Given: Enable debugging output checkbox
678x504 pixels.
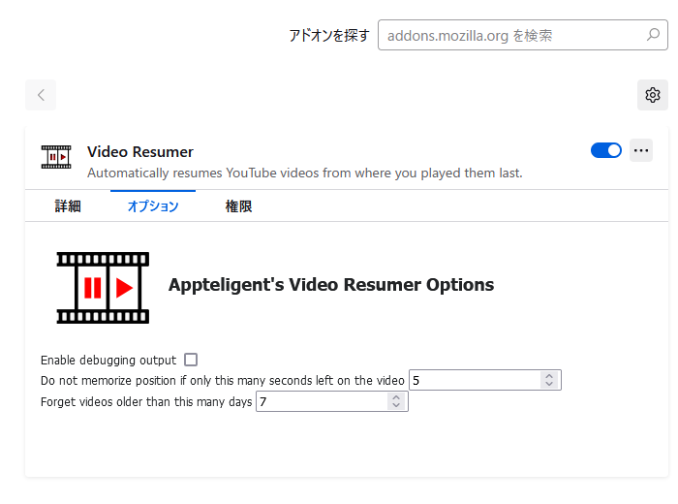Looking at the screenshot, I should point(191,360).
